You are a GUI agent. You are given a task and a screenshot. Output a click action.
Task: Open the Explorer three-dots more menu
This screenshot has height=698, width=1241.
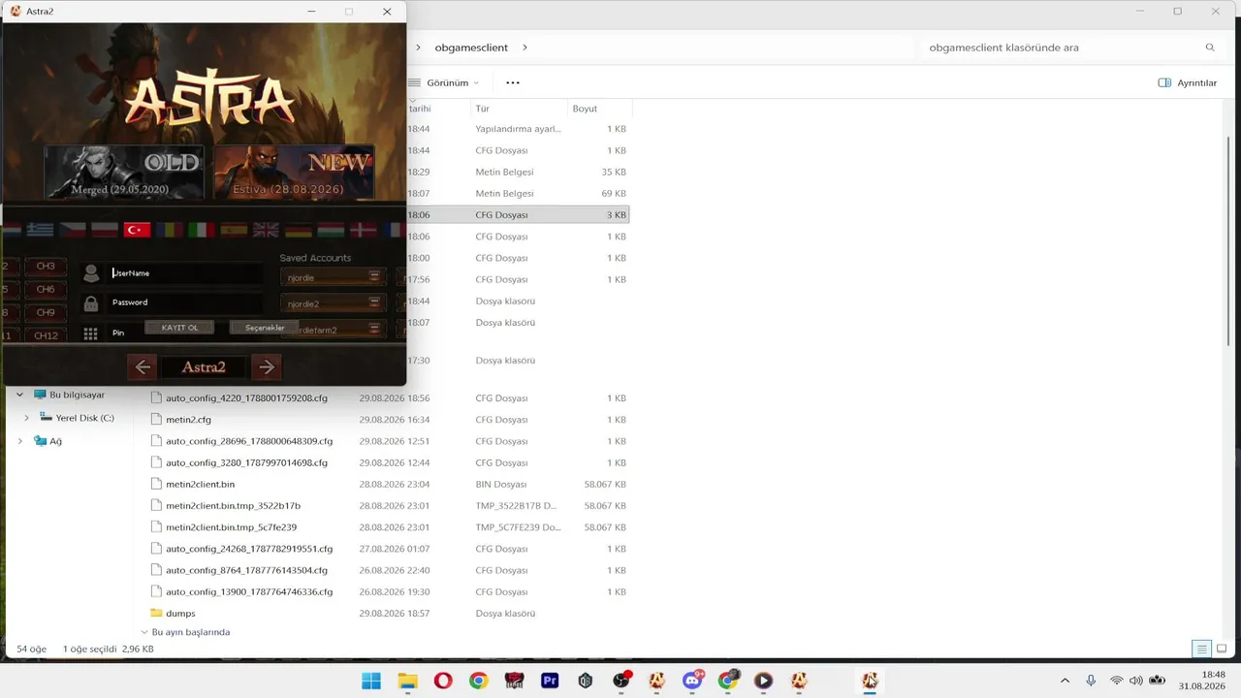513,83
